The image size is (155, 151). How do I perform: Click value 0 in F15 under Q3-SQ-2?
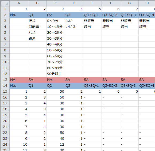click(x=111, y=92)
